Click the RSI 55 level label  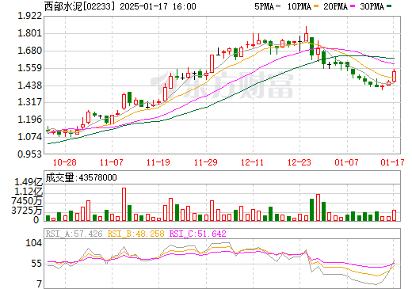click(36, 264)
